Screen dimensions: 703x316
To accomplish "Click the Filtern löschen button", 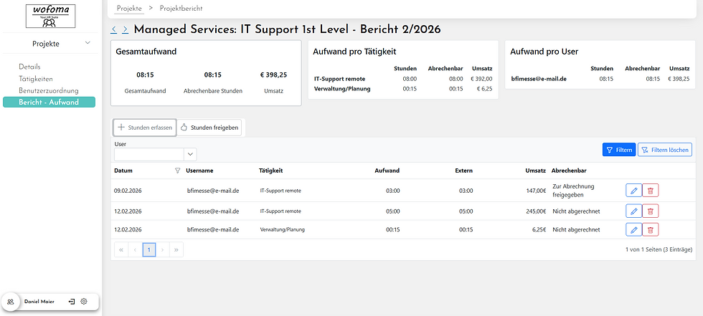I will pyautogui.click(x=665, y=150).
